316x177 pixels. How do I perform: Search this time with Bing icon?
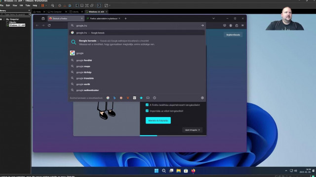pyautogui.click(x=115, y=98)
